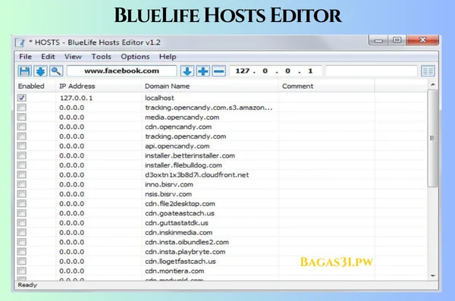The height and width of the screenshot is (301, 455).
Task: Sort by the Enabled column header
Action: coord(35,86)
